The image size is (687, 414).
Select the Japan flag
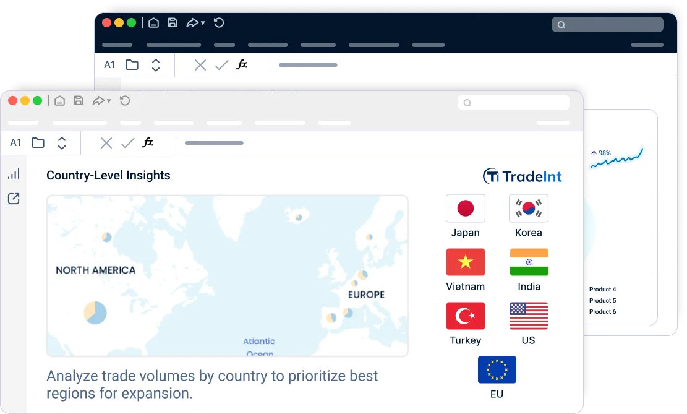[x=465, y=209]
